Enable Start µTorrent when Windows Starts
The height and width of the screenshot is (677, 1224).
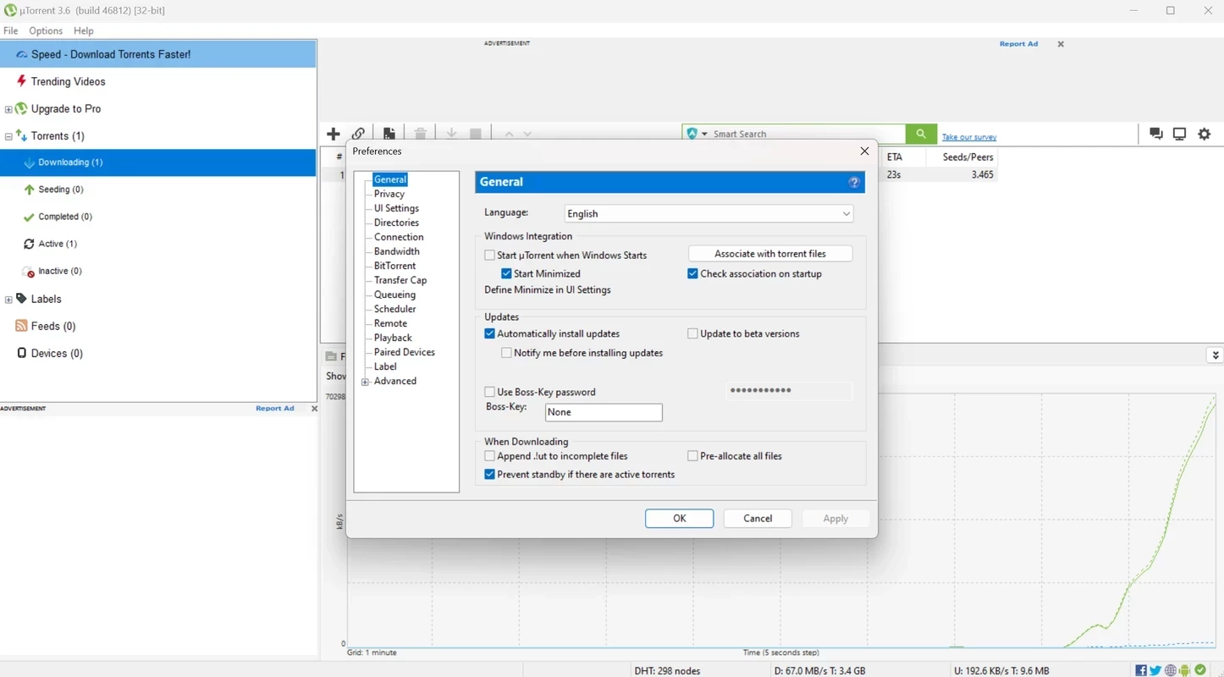point(490,255)
